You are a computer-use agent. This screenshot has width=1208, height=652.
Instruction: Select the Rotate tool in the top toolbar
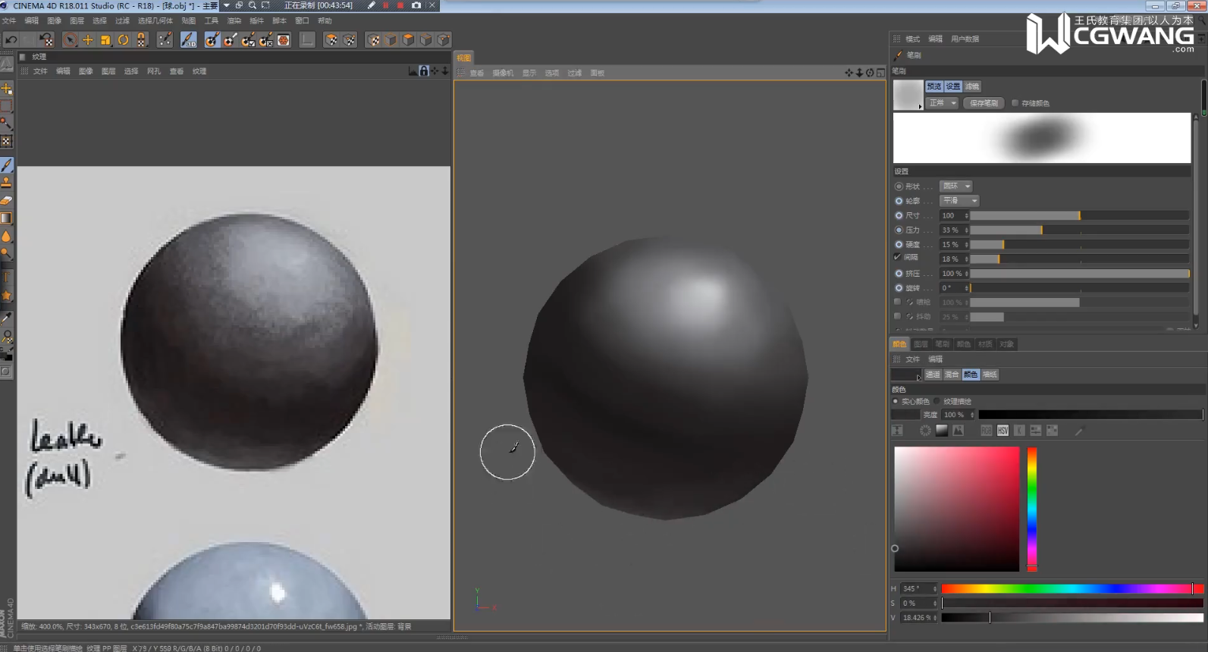point(123,39)
